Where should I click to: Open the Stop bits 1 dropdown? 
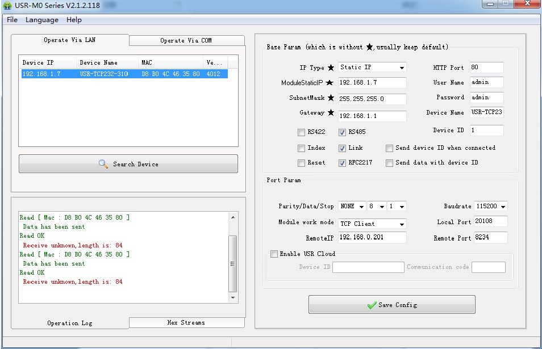point(397,207)
